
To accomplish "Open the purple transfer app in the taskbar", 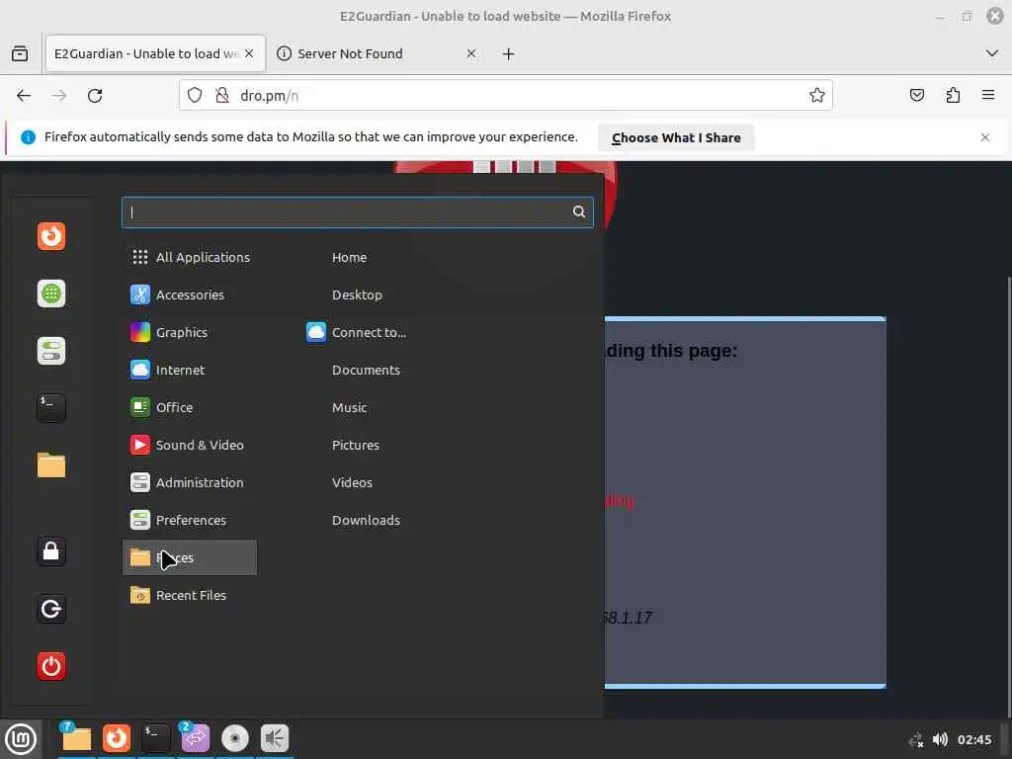I will point(195,738).
